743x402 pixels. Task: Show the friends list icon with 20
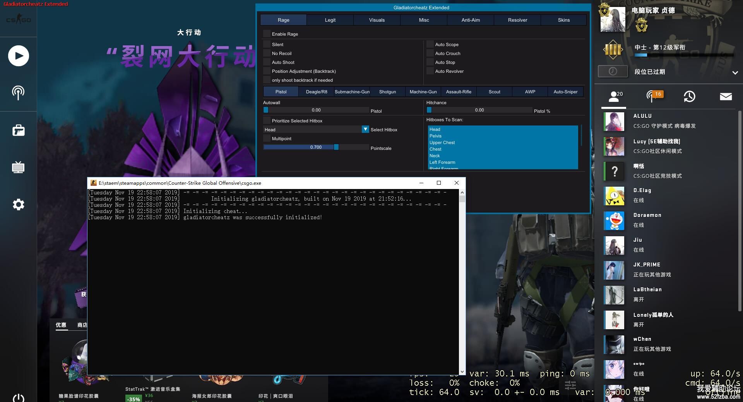(x=614, y=96)
